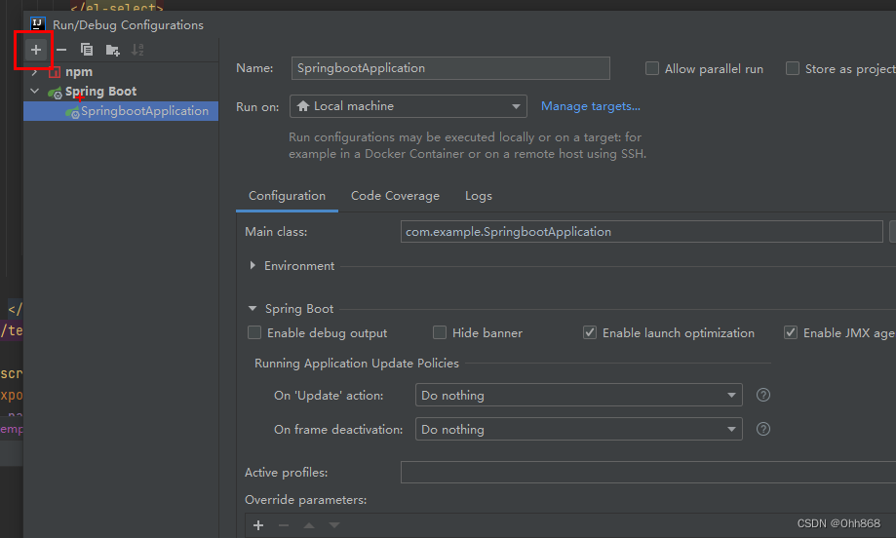This screenshot has height=538, width=896.
Task: Uncheck Enable JMX agent
Action: 791,333
